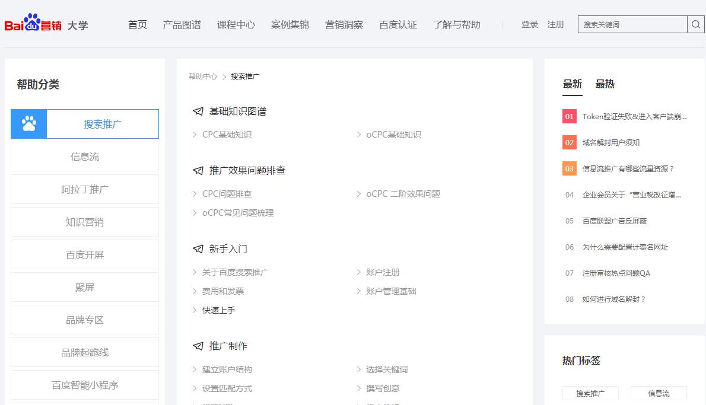Image resolution: width=706 pixels, height=405 pixels.
Task: Select 聚屏 help category
Action: (85, 287)
